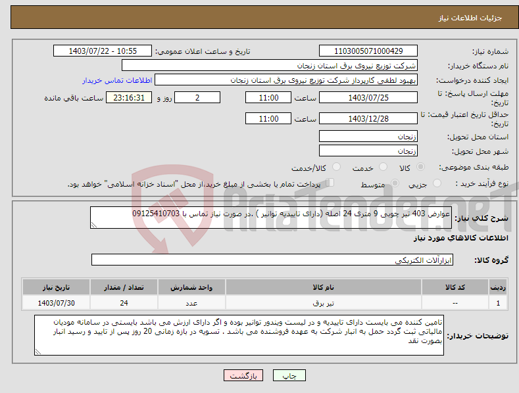Click the resize handle of buyer notes textarea

(x=38, y=352)
